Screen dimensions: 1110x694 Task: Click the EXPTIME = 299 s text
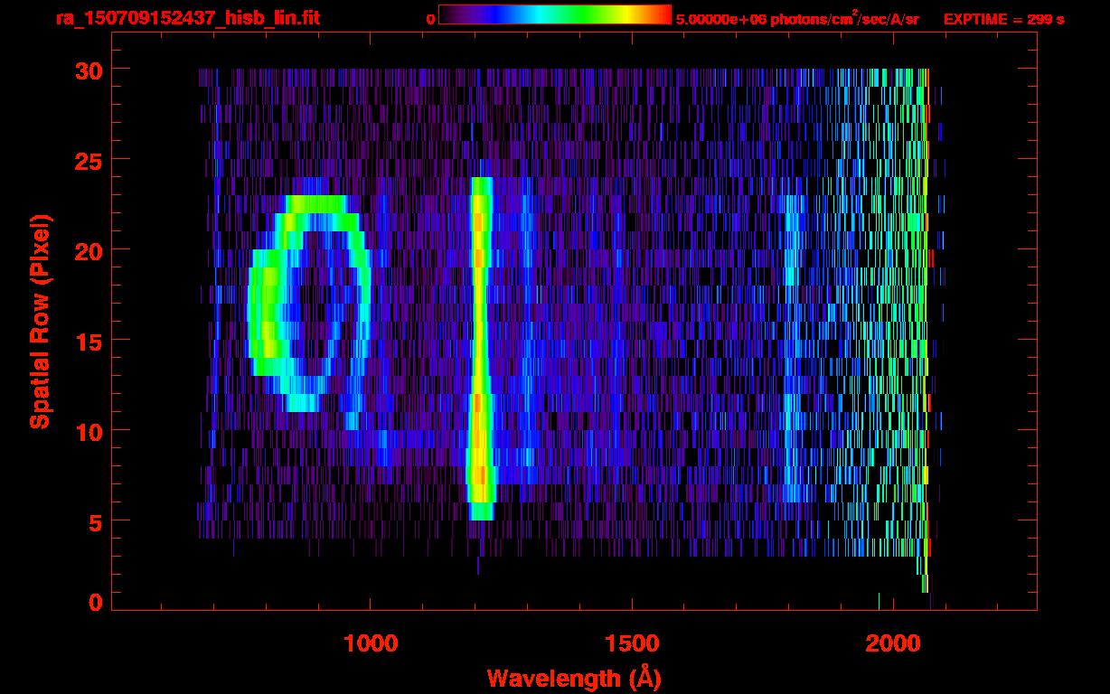(x=1003, y=18)
